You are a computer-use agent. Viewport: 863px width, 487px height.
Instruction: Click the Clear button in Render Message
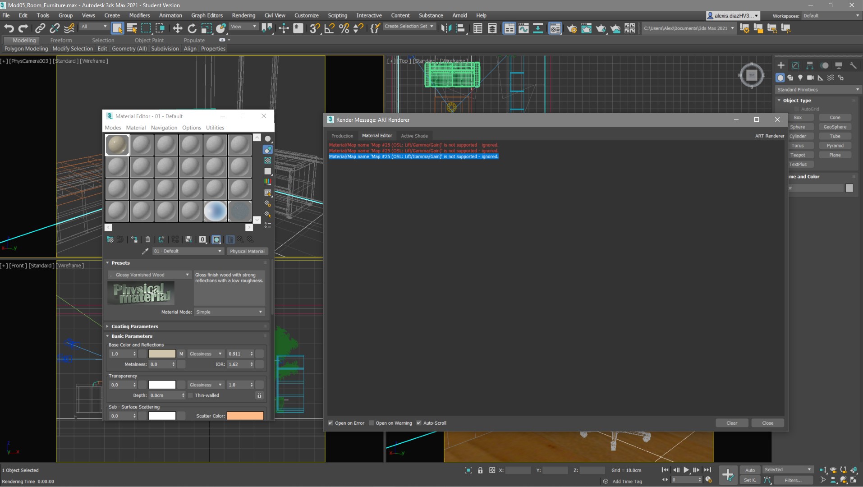[731, 423]
